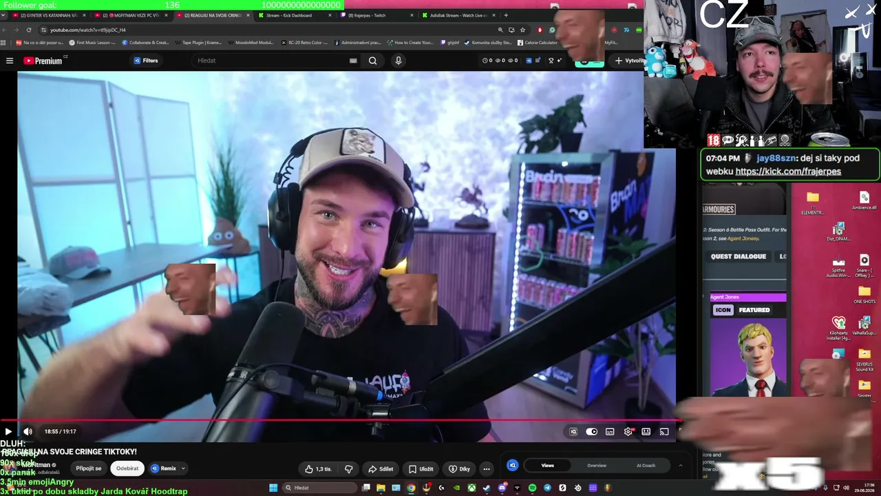This screenshot has height=496, width=881.
Task: Select the Kilohearts Installer desktop icon
Action: pos(838,329)
